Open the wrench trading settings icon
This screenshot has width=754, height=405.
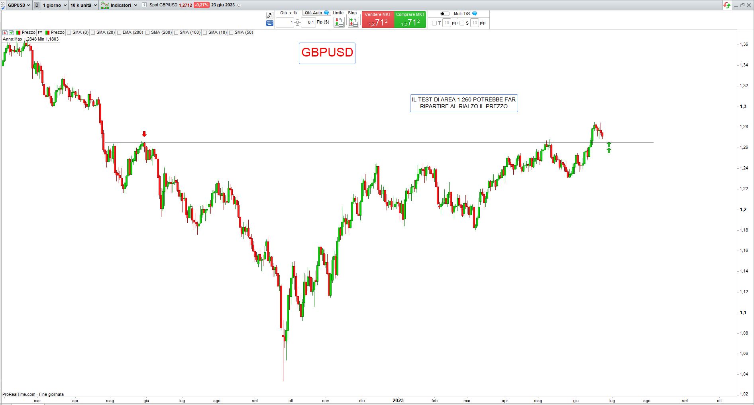(x=270, y=16)
